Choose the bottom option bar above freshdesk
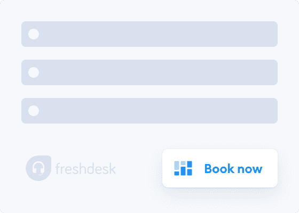Viewport: 299px width, 213px height. [149, 111]
